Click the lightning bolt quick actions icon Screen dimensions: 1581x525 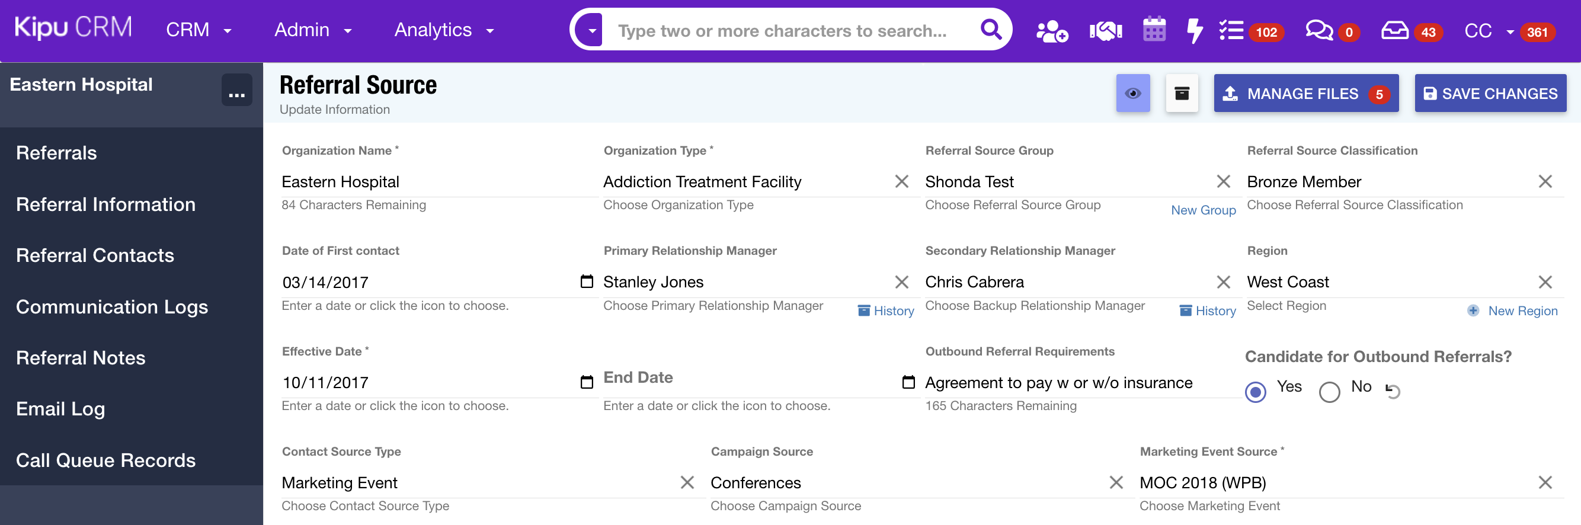click(x=1195, y=30)
